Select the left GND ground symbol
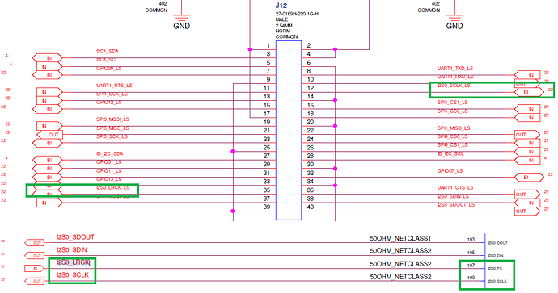The height and width of the screenshot is (293, 558). 181,21
